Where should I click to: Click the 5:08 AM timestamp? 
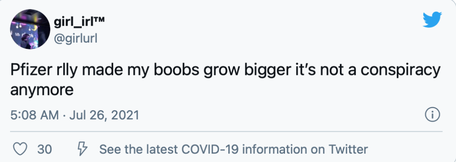click(35, 115)
